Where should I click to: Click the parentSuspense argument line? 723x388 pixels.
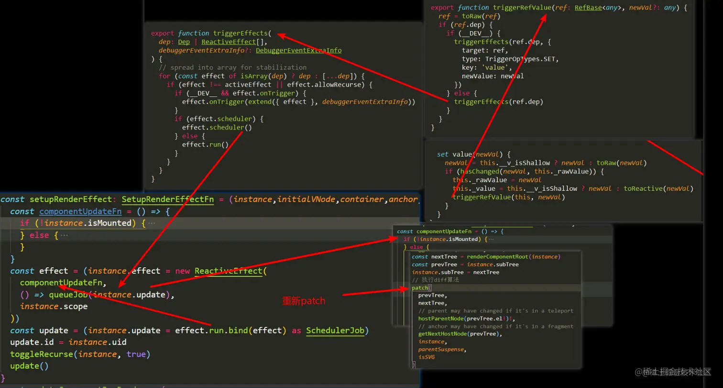tap(442, 349)
